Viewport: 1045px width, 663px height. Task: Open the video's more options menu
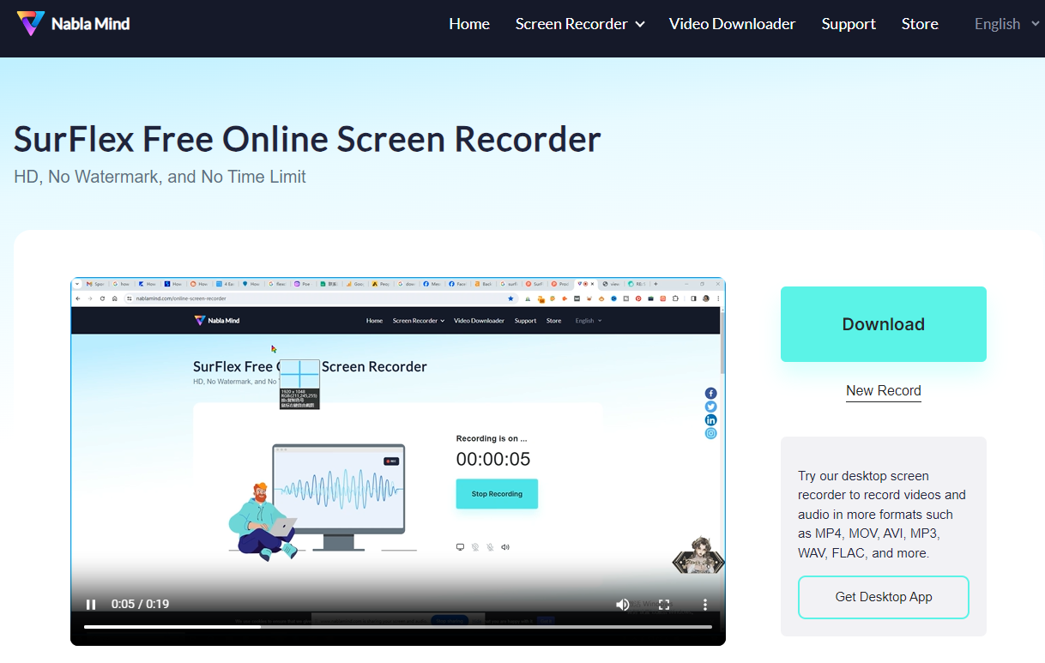(x=705, y=604)
